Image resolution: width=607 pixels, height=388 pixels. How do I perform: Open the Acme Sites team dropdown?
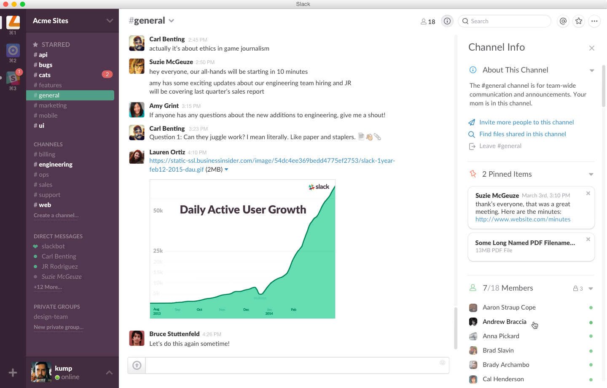110,21
